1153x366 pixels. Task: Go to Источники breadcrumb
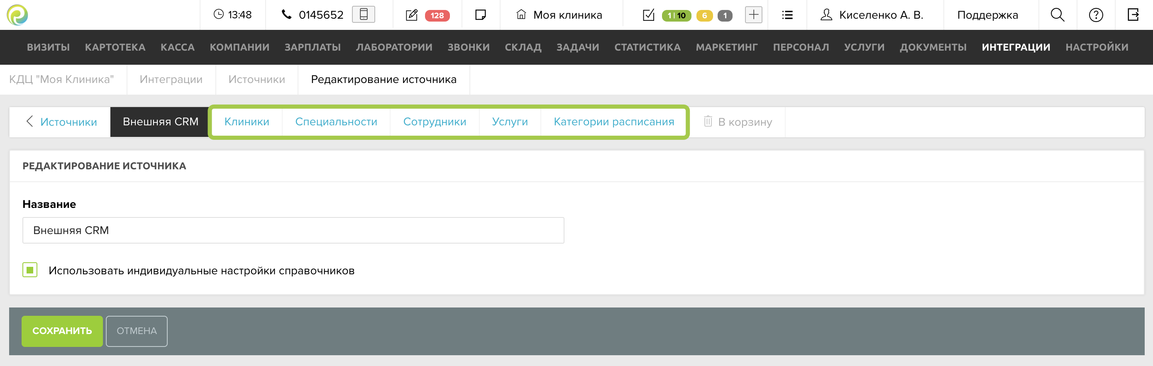256,79
